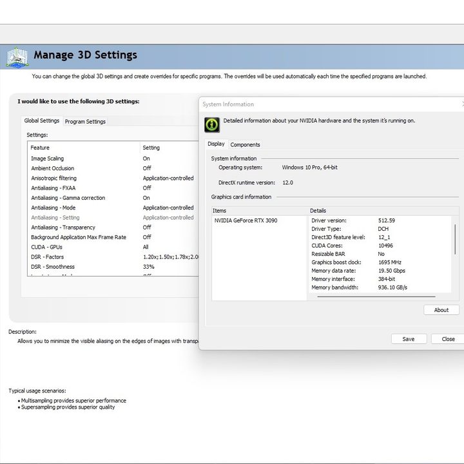
Task: Click the green System Information info icon
Action: click(212, 124)
